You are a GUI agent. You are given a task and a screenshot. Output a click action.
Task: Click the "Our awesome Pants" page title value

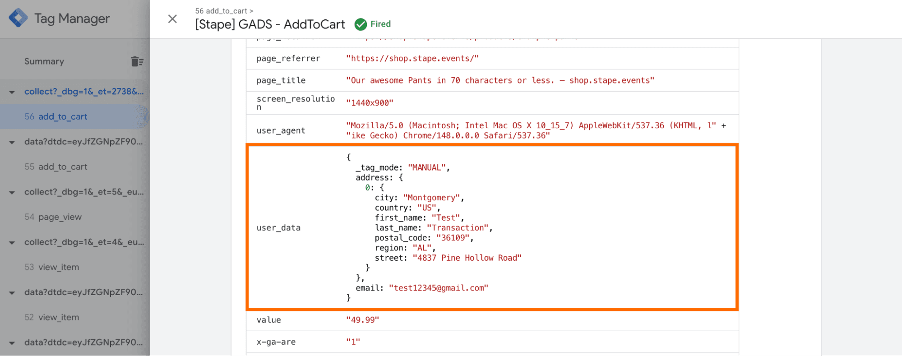tap(500, 80)
